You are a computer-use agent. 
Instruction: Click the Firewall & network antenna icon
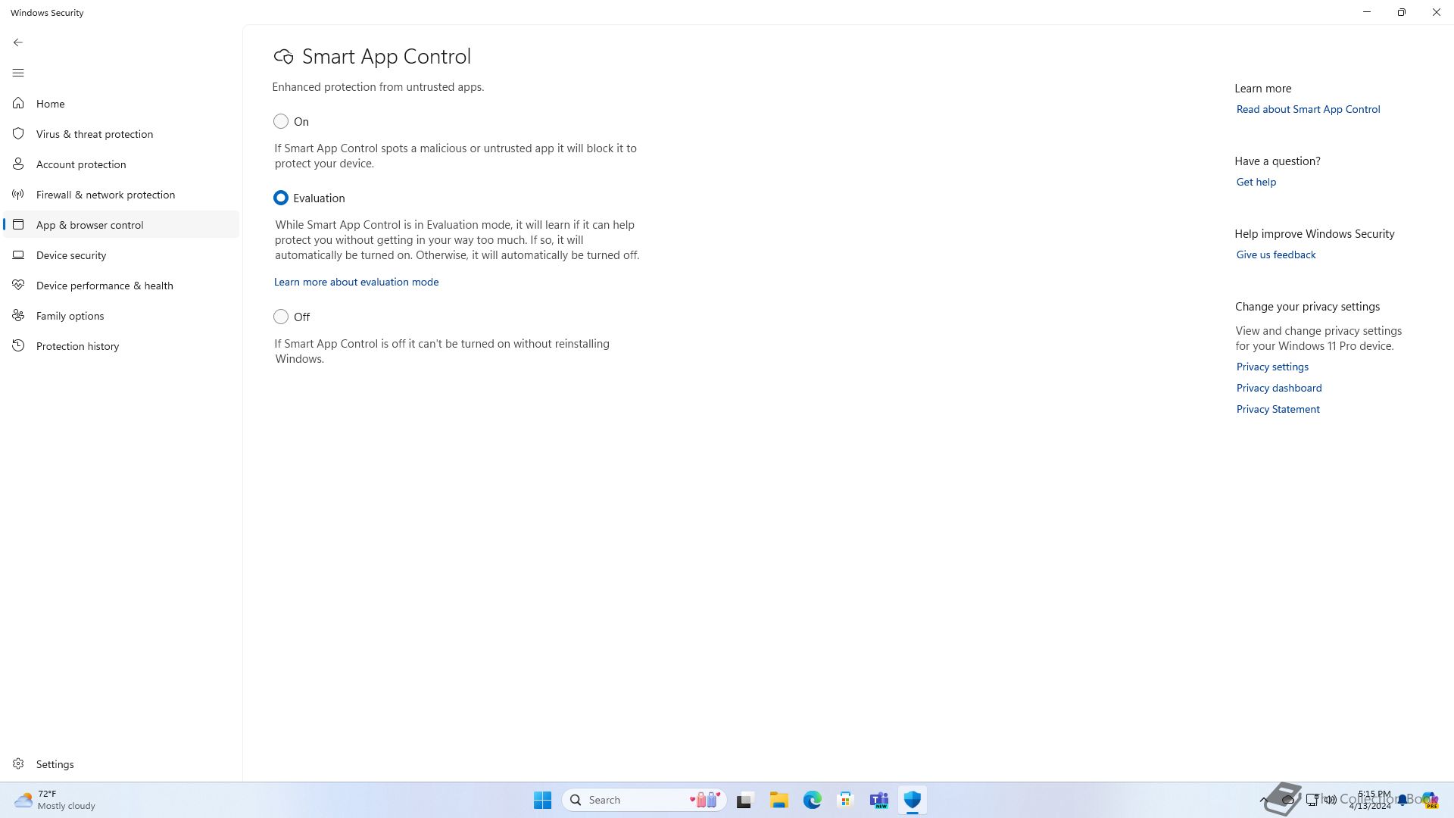18,194
